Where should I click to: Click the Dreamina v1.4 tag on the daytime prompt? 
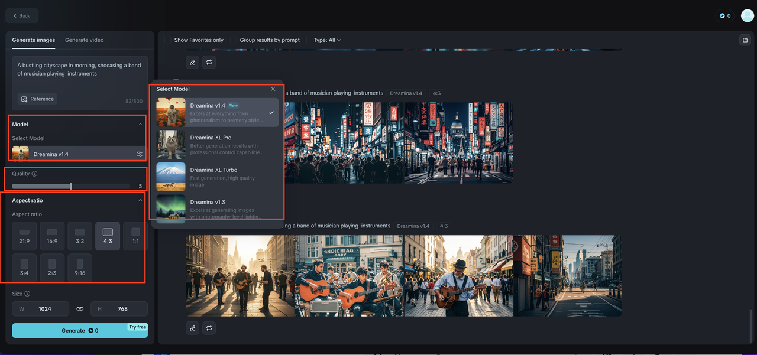(413, 226)
